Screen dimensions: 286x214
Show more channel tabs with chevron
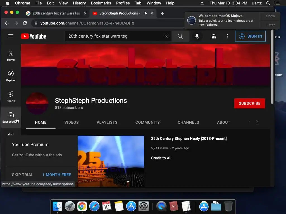coord(257,122)
